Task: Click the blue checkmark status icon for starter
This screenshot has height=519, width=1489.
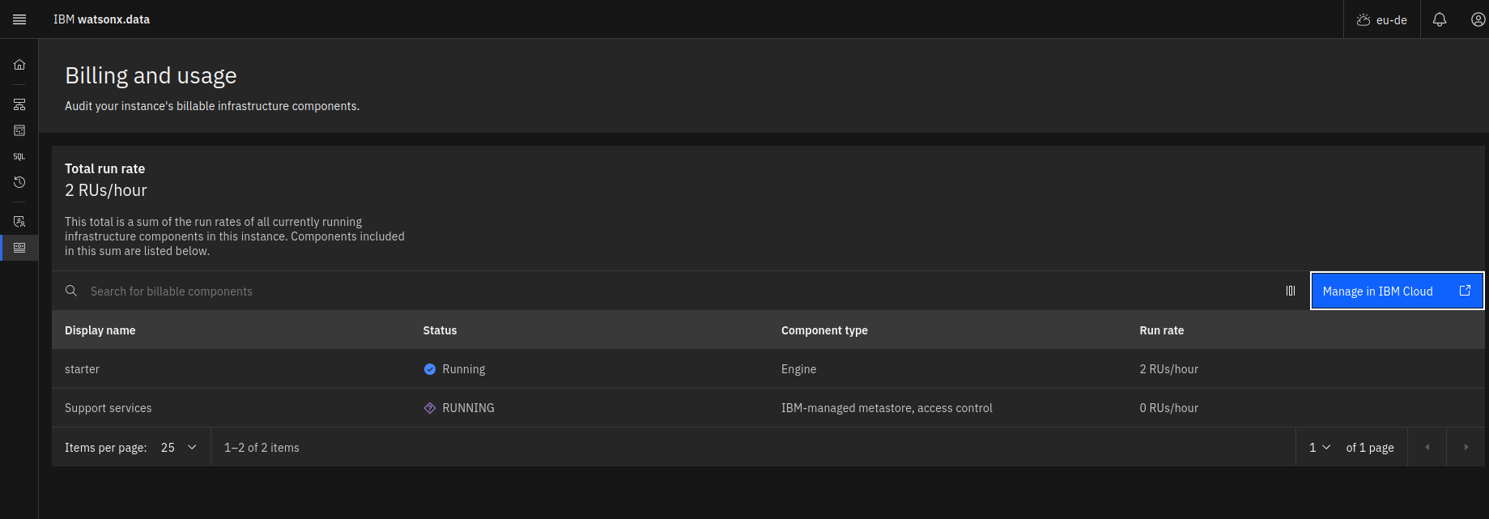Action: coord(430,369)
